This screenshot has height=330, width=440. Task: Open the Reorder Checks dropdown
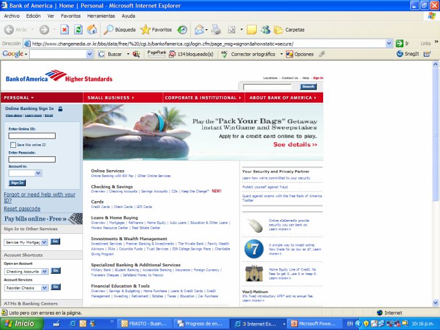44,288
